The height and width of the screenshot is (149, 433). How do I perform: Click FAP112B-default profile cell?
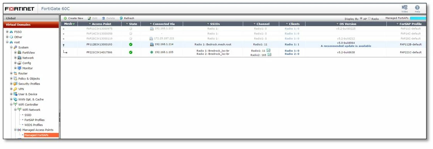411,44
